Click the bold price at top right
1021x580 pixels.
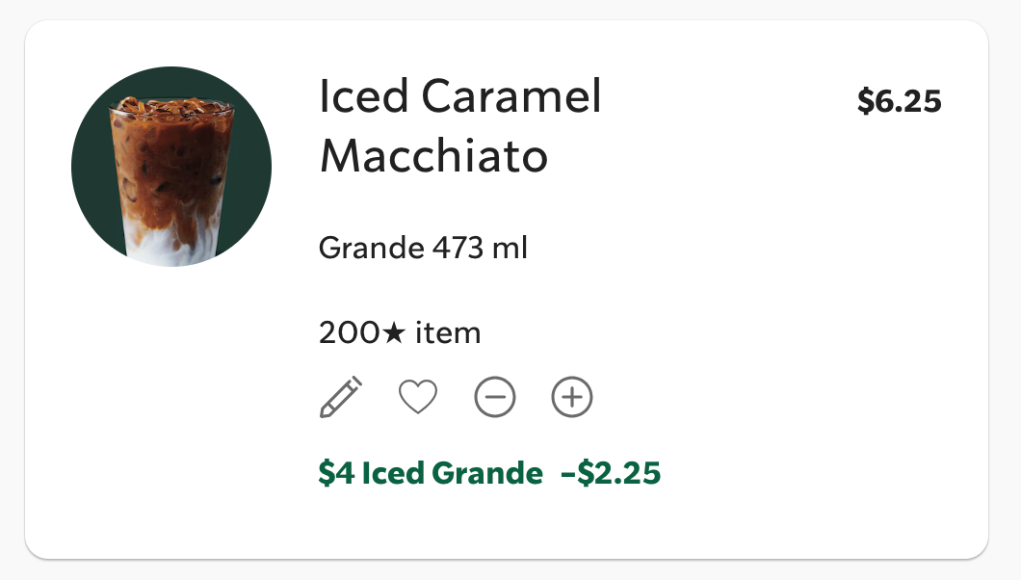tap(899, 101)
